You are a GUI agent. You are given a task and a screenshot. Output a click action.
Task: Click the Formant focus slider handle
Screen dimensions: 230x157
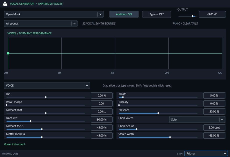coord(42,129)
